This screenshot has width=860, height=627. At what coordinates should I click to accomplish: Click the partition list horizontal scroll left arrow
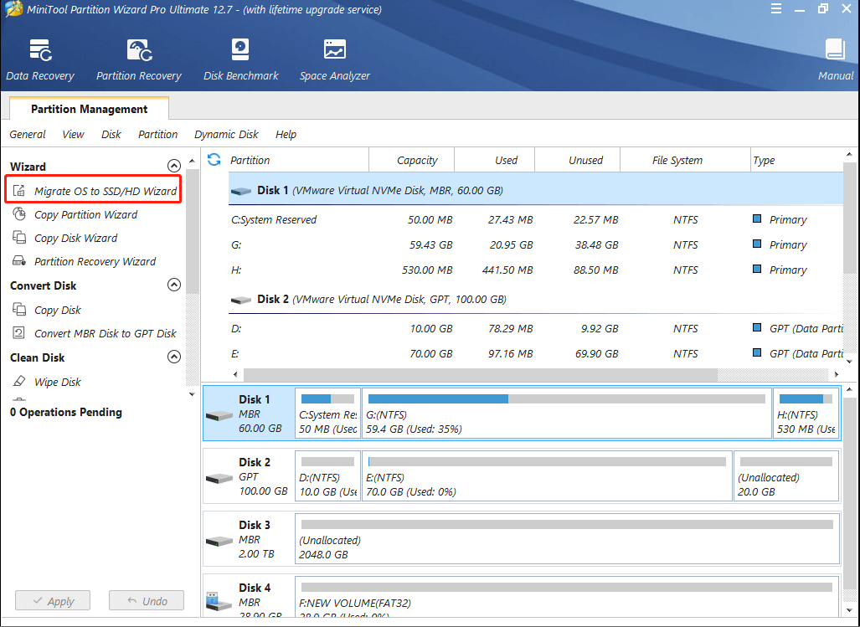236,374
